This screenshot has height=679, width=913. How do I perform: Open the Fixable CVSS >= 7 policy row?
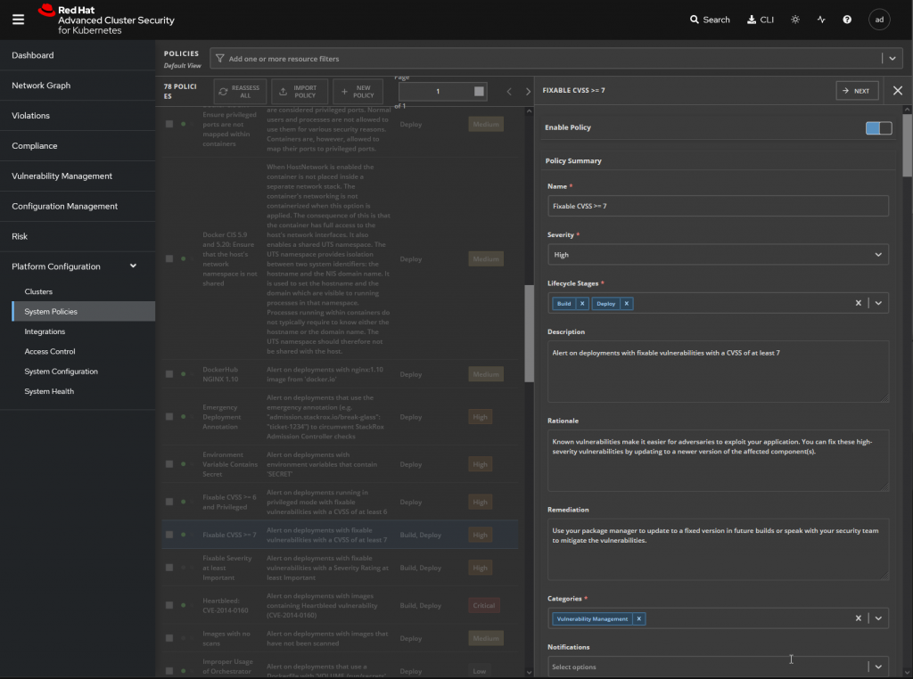340,535
